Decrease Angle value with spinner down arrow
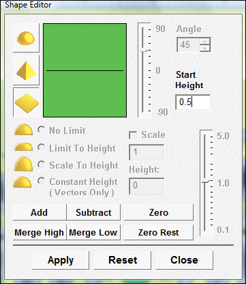The width and height of the screenshot is (246, 284). tap(205, 48)
